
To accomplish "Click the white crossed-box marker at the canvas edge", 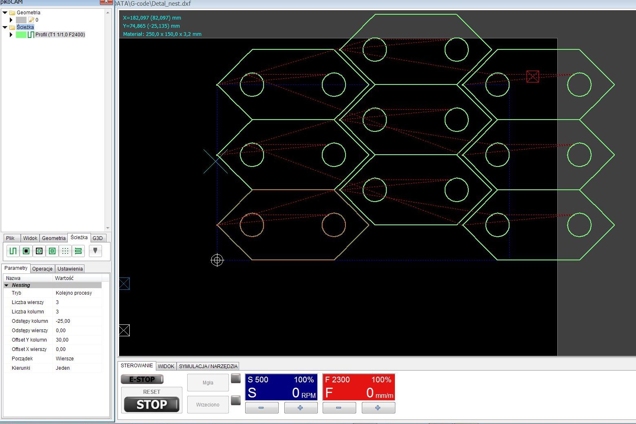I will click(x=124, y=330).
